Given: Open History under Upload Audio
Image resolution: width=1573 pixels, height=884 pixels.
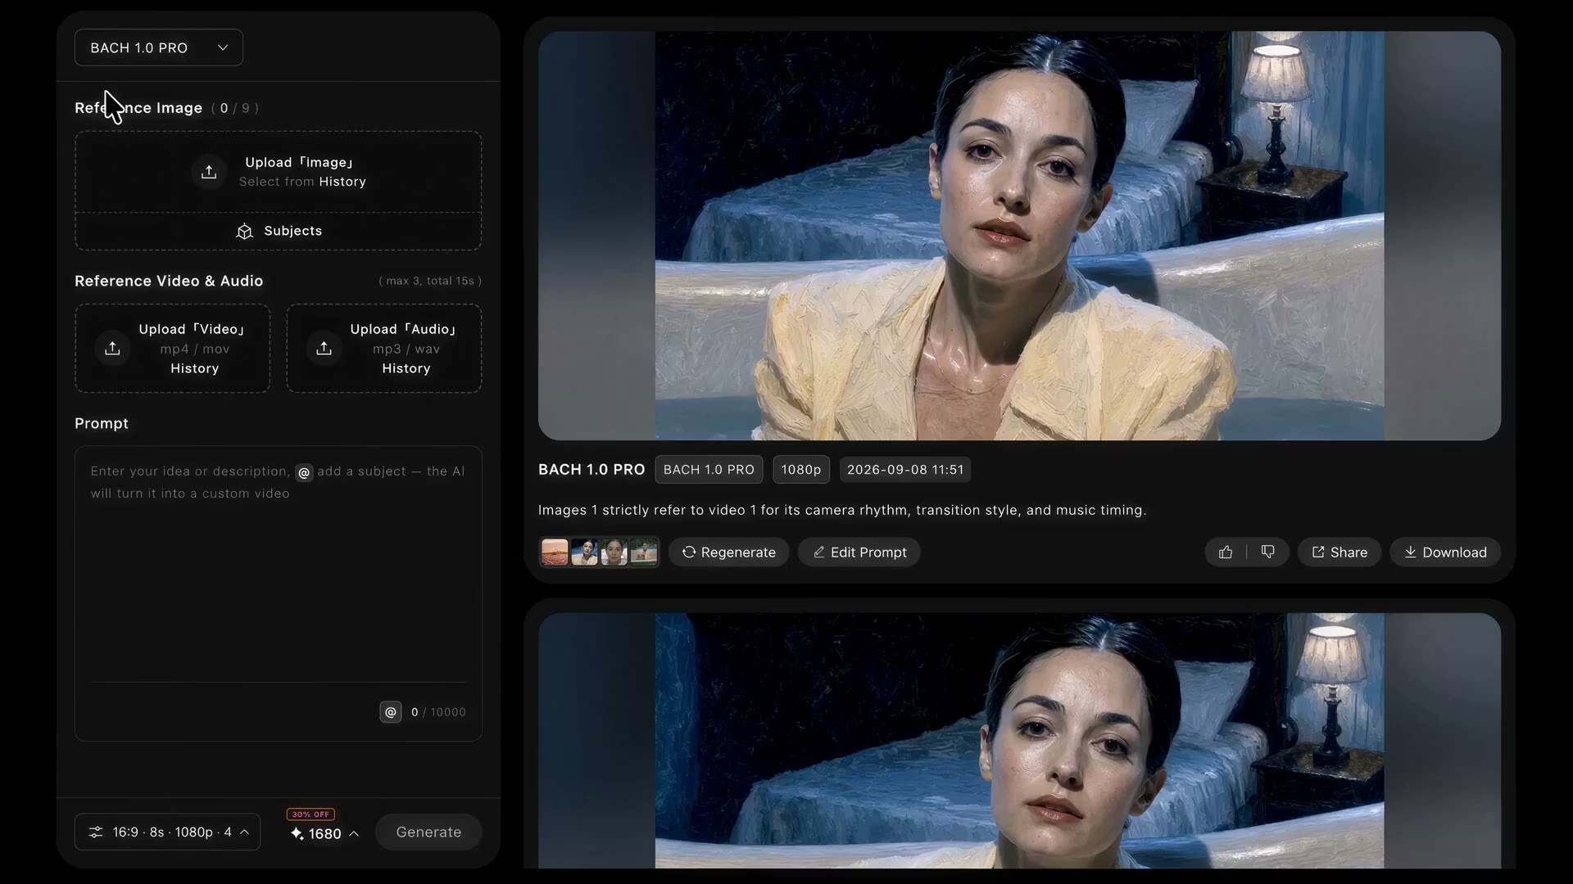Looking at the screenshot, I should 406,368.
